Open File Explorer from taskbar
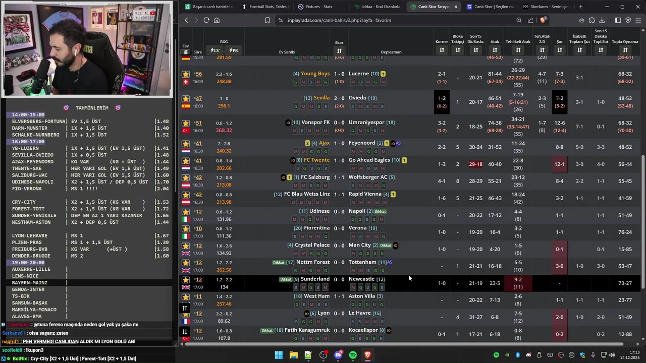Viewport: 646px width, 363px height. tap(293, 355)
